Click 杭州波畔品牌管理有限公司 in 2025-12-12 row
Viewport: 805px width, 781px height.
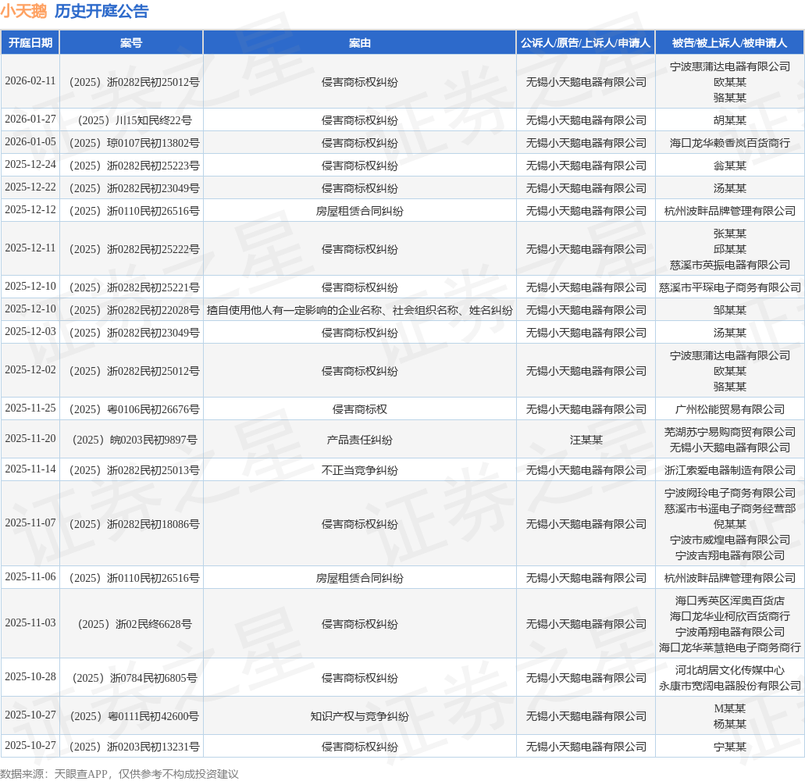[729, 211]
